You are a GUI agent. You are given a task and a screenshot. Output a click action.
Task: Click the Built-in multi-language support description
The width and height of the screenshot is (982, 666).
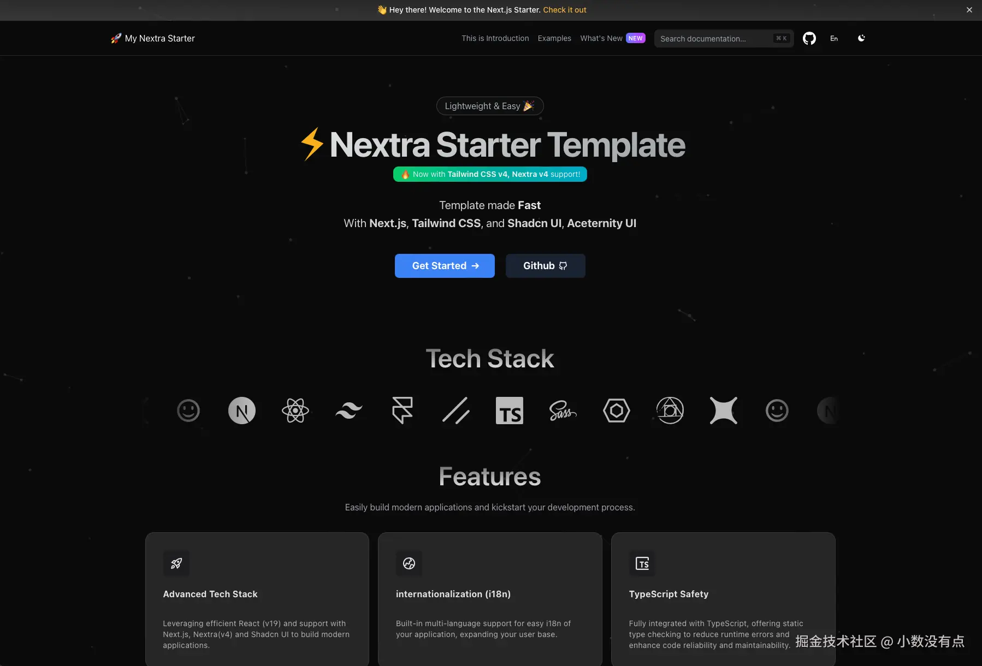483,629
